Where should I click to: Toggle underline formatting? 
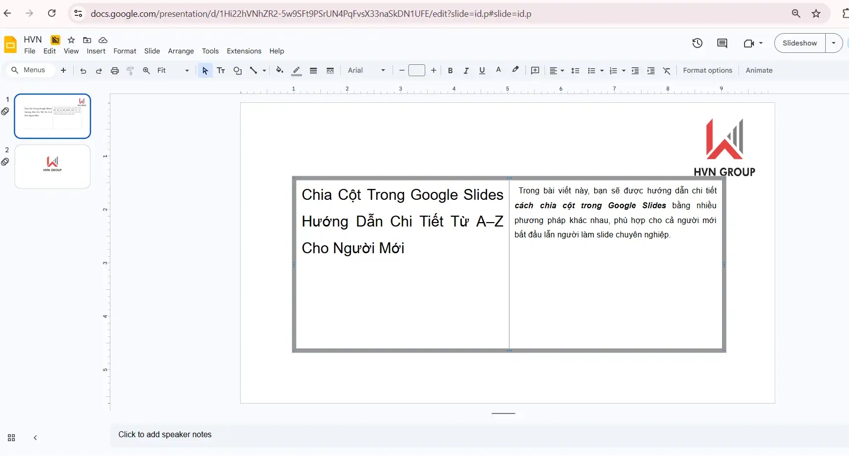[482, 70]
